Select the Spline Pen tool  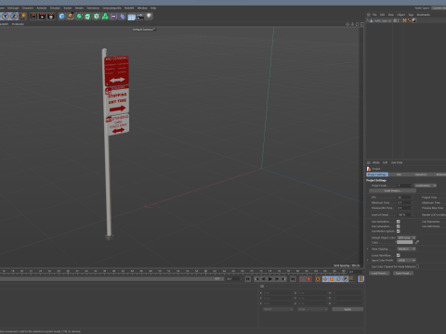[x=71, y=17]
